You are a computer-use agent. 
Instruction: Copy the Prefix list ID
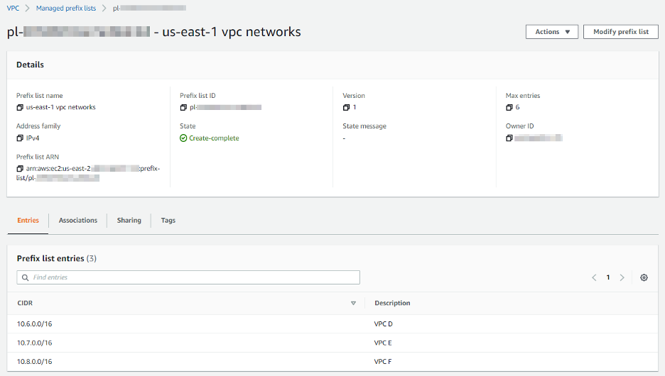[183, 108]
